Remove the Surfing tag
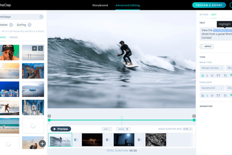This screenshot has height=155, width=232. [30, 25]
